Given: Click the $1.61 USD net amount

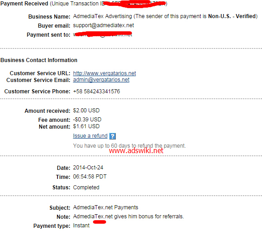Looking at the screenshot, I should (86, 126).
